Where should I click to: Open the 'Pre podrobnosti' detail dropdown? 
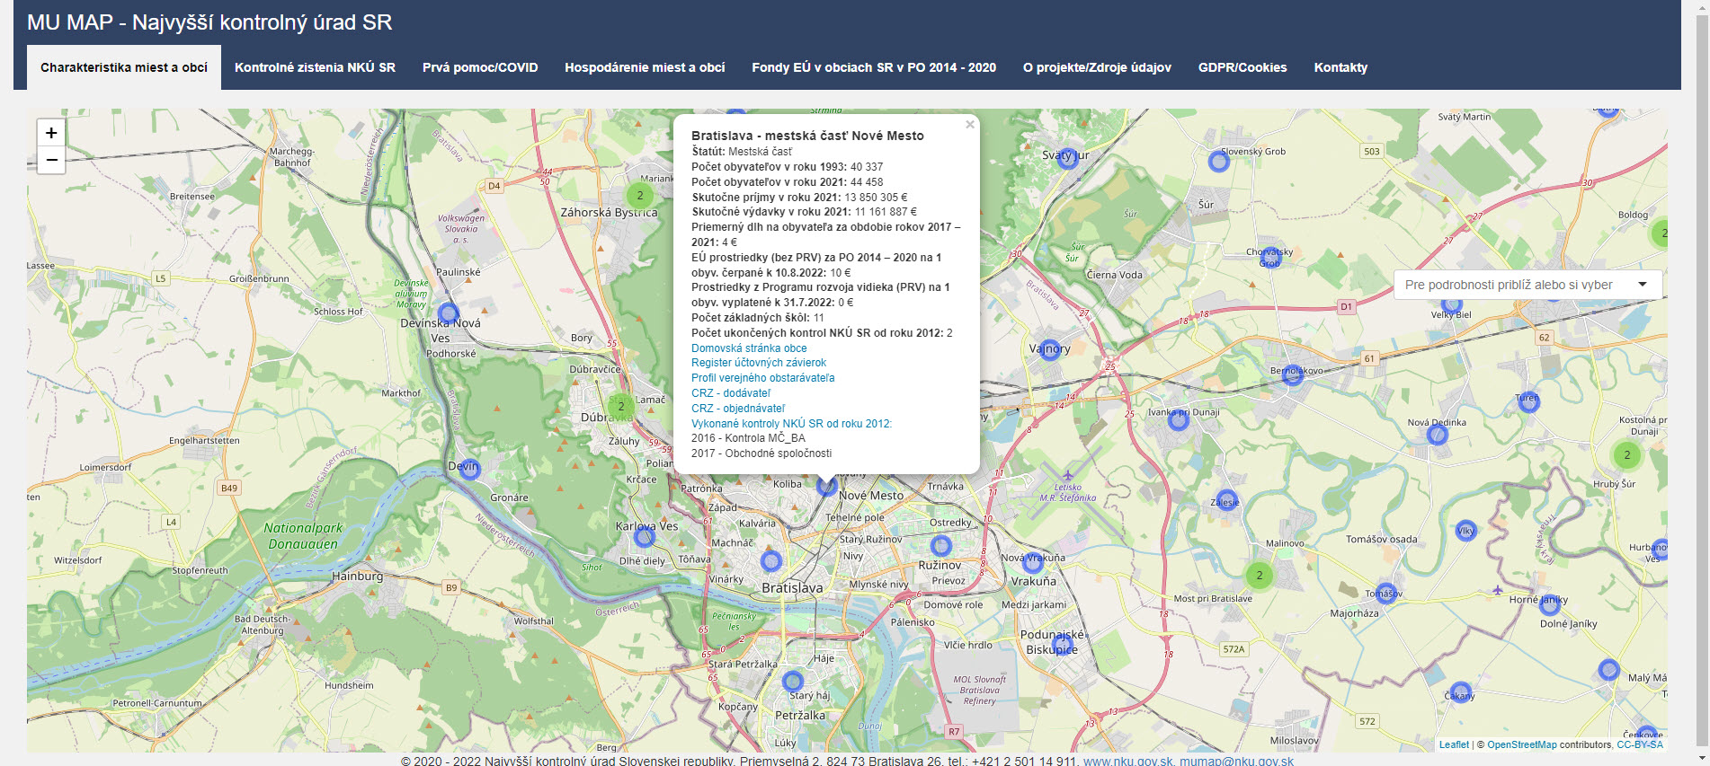pyautogui.click(x=1526, y=285)
